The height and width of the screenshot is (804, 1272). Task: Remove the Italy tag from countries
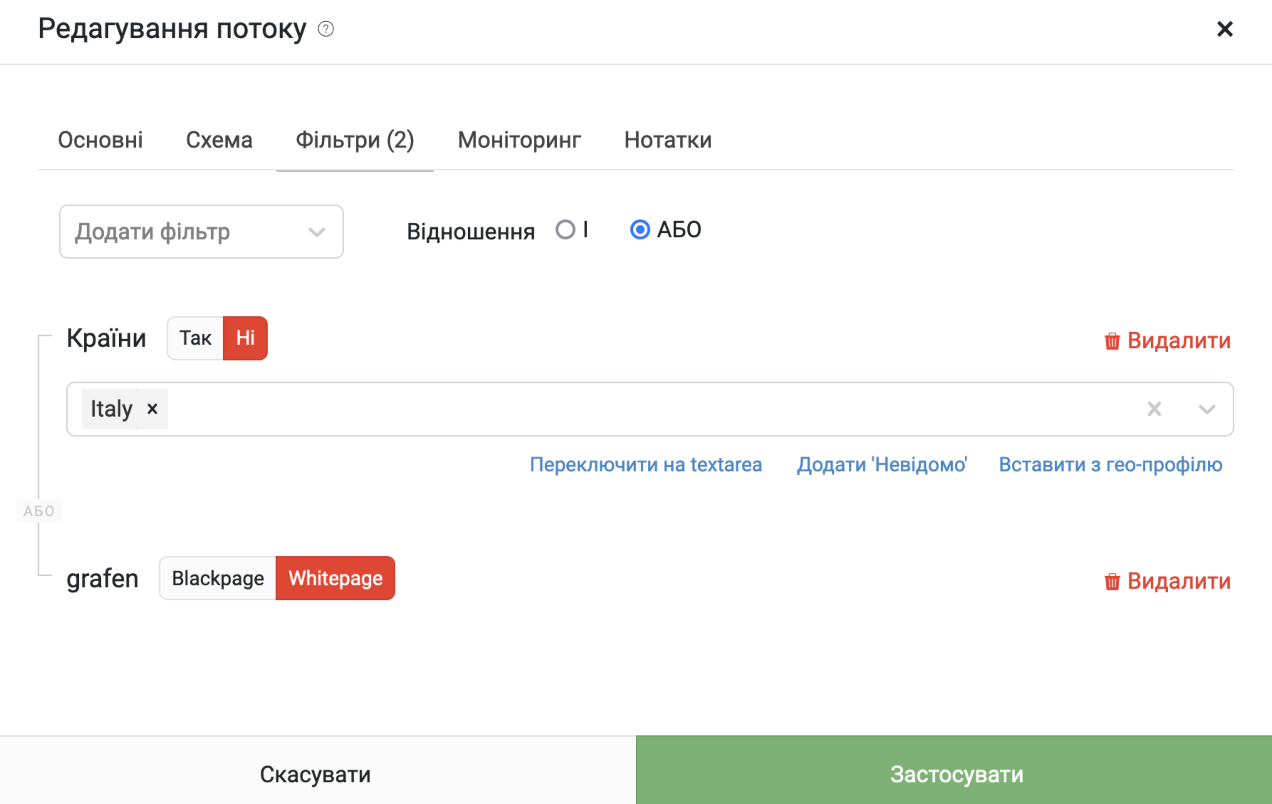tap(152, 409)
